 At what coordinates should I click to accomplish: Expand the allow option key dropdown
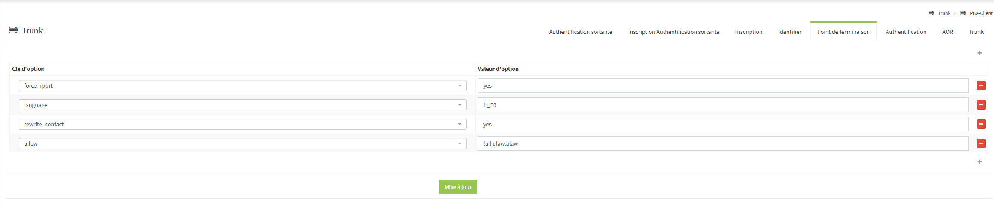(x=242, y=143)
